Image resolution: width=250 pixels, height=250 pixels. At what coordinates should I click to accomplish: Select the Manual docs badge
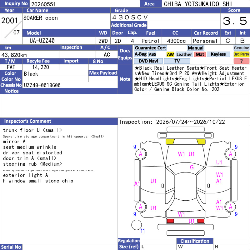point(196,48)
